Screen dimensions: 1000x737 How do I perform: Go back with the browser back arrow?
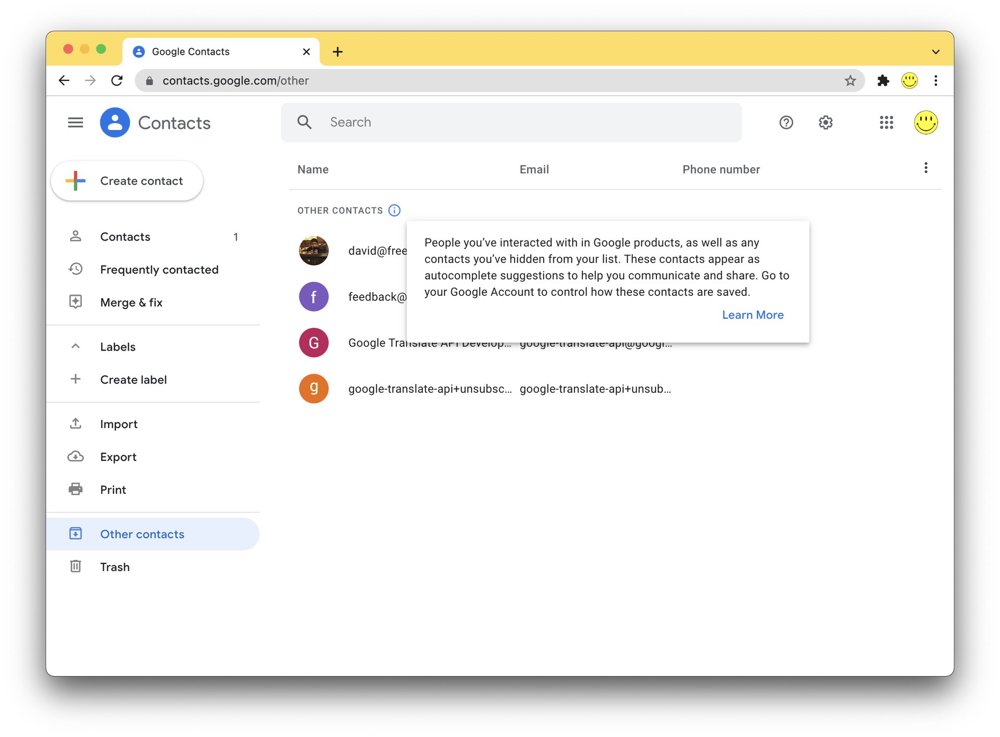[x=64, y=81]
